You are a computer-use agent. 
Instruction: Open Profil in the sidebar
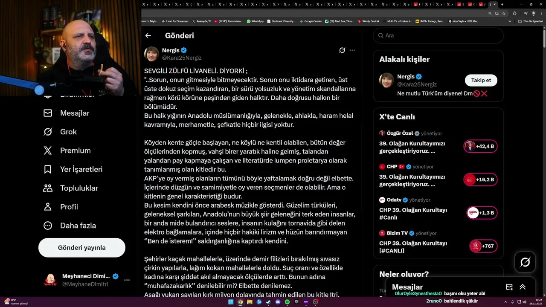click(61, 207)
